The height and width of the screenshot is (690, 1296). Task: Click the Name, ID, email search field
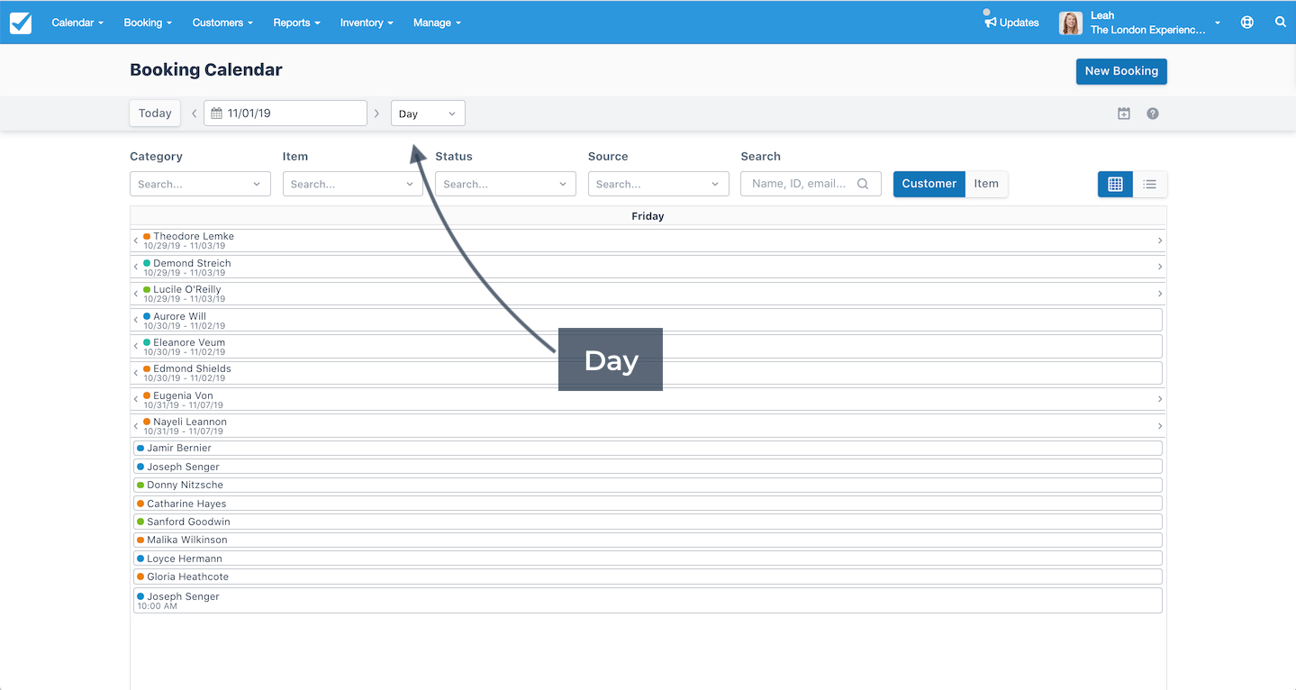tap(811, 184)
